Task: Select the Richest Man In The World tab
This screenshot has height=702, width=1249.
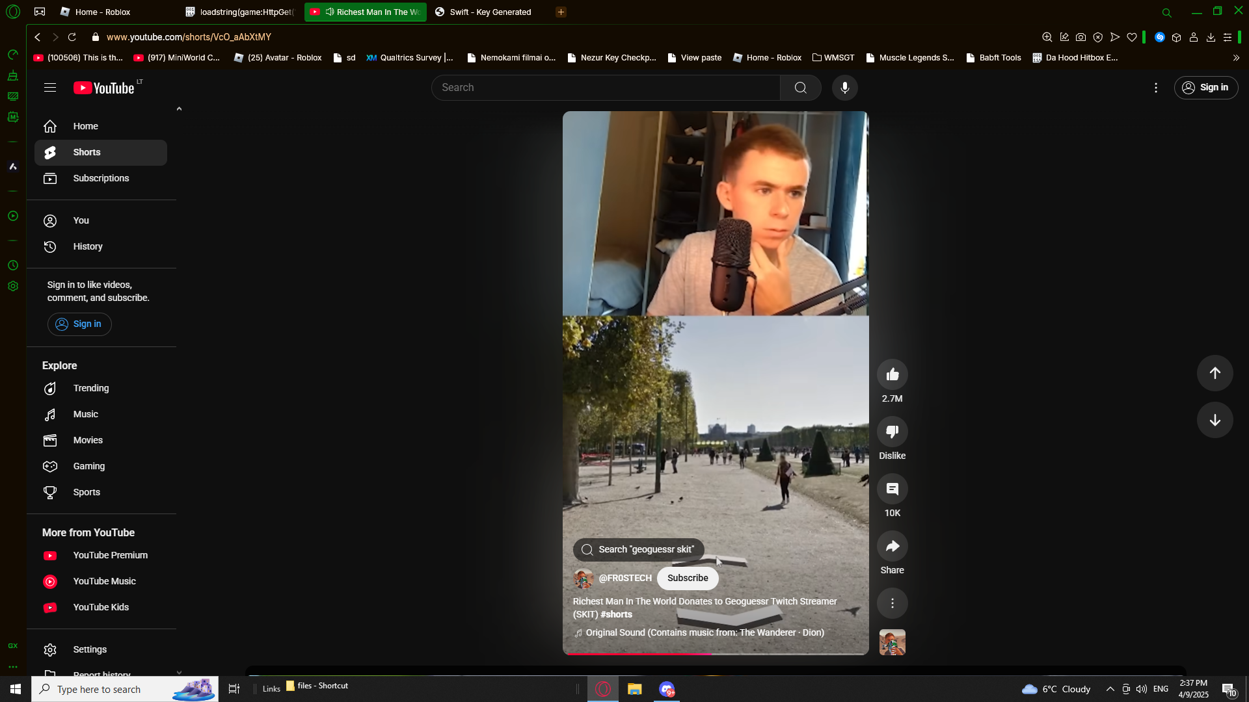Action: coord(366,12)
